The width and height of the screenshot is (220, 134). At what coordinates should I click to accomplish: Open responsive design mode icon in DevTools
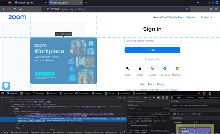[210, 94]
